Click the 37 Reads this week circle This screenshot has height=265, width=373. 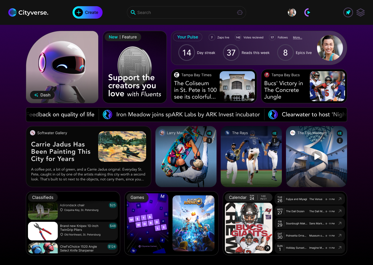(231, 53)
